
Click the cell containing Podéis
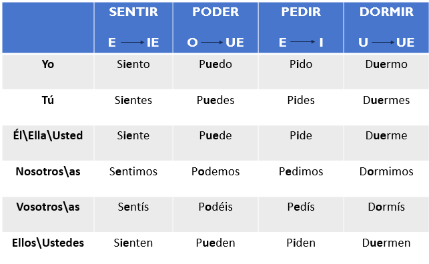(216, 214)
